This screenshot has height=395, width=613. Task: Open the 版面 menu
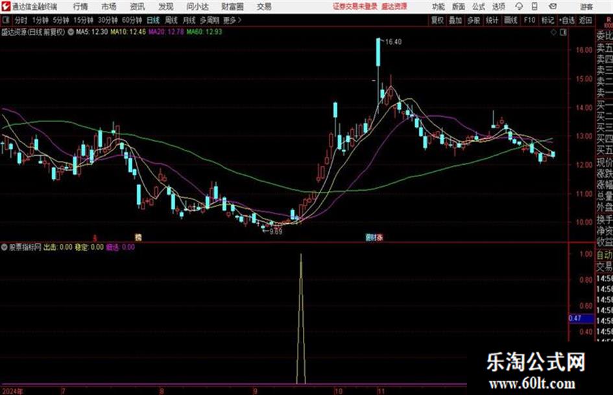click(459, 6)
